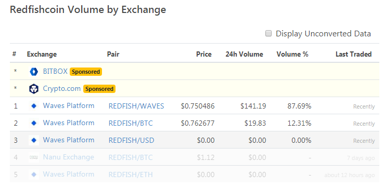384x188 pixels.
Task: Open the Crypto.com exchange link
Action: pos(62,88)
